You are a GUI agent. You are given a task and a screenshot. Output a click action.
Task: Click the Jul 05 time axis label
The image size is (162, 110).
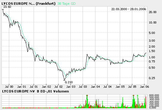(132, 87)
